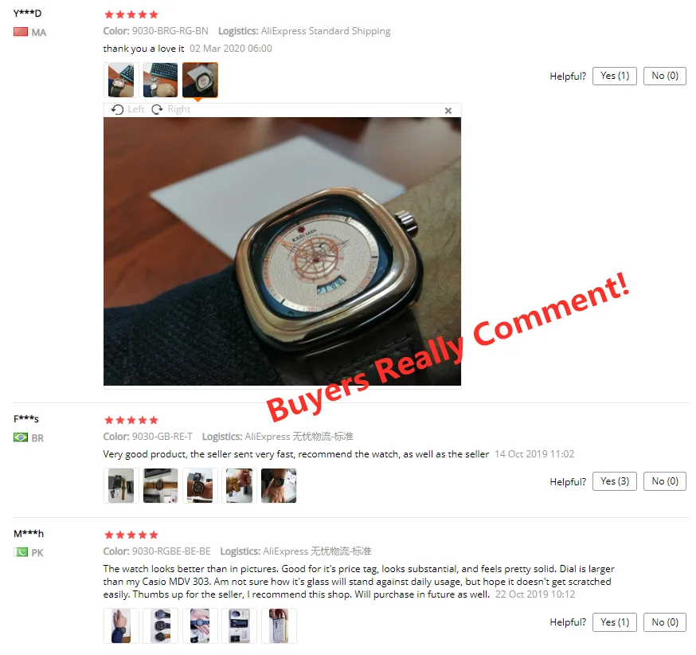
Task: Rotate the enlarged photo left
Action: click(128, 109)
